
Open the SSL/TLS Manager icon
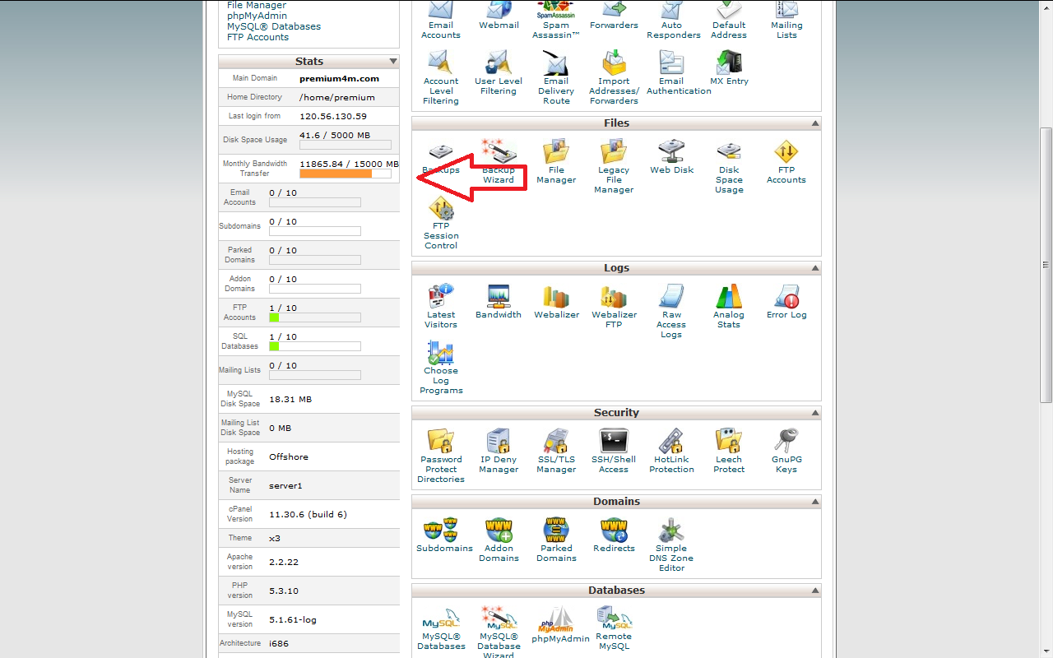(x=556, y=441)
